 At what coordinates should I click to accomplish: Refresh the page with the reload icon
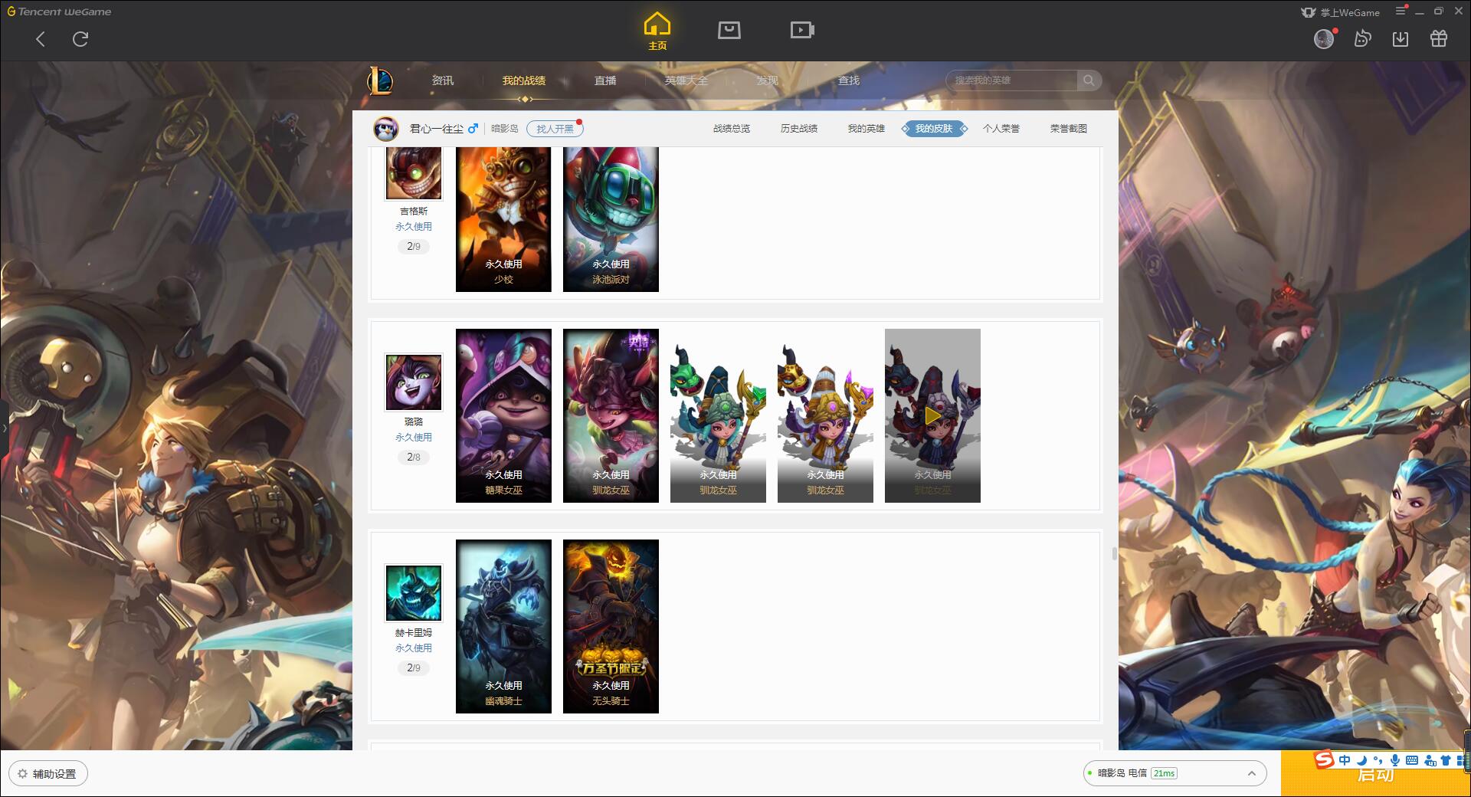tap(80, 39)
